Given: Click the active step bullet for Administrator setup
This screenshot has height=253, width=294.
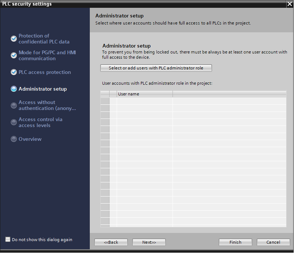Looking at the screenshot, I should coord(14,89).
